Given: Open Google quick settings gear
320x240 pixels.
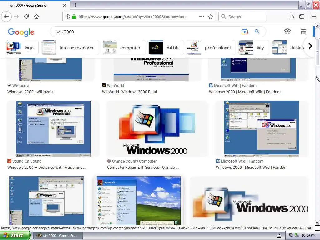Looking at the screenshot, I should point(287,31).
